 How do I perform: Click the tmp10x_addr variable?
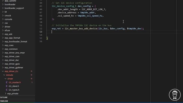pos(87,13)
